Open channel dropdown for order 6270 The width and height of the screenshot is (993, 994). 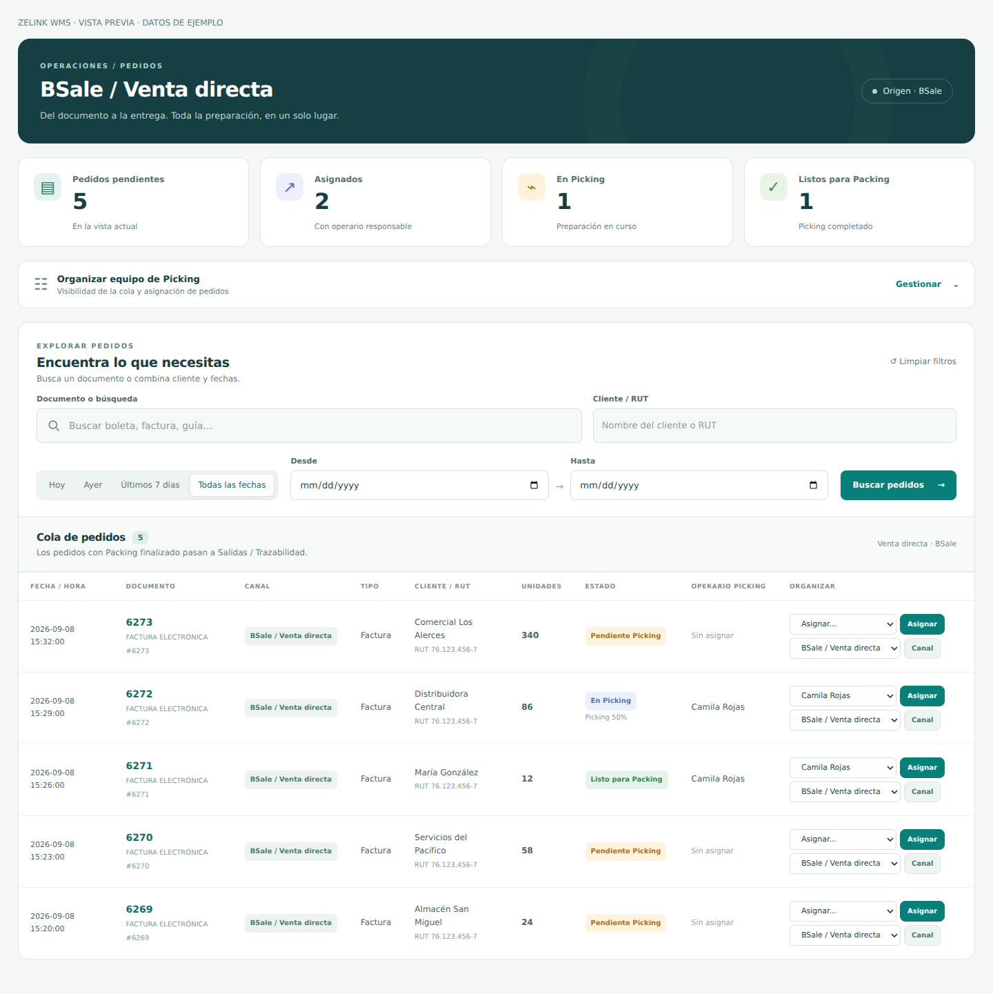tap(845, 864)
